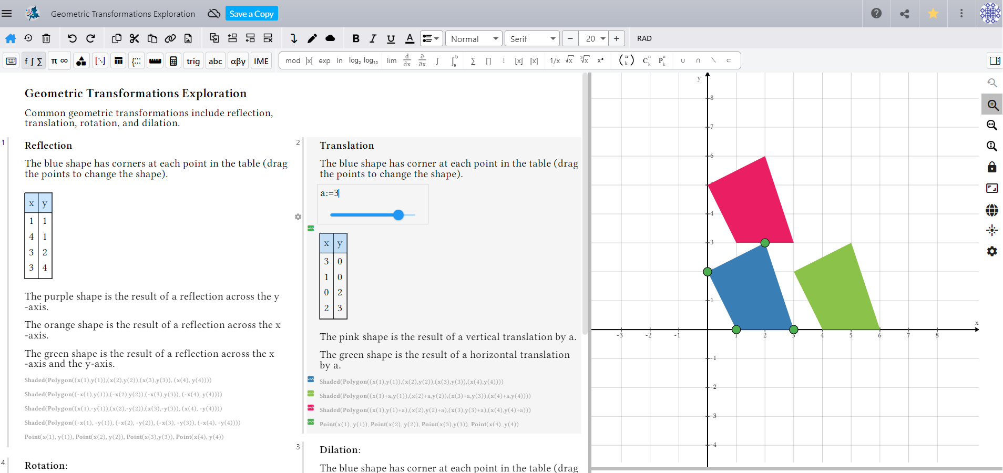Zoom out on the graph
Screen dimensions: 1003x473
pyautogui.click(x=991, y=125)
